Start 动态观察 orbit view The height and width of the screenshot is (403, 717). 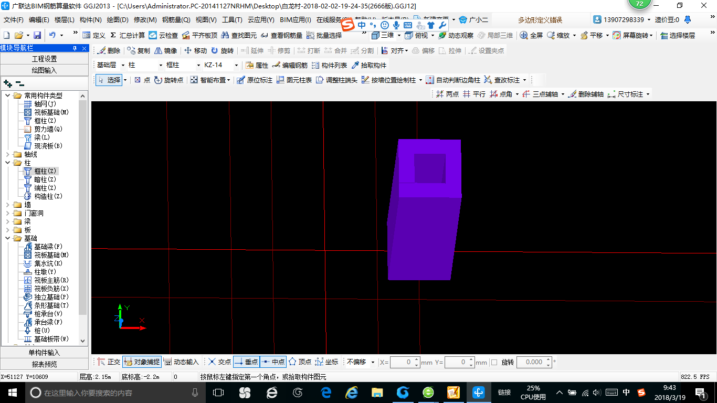click(x=456, y=35)
